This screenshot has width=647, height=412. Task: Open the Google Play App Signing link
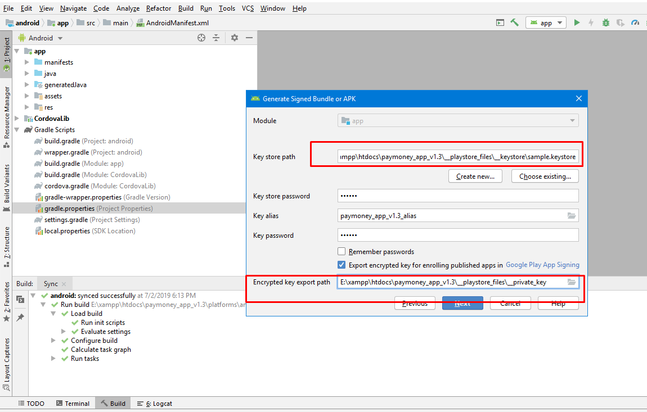[x=542, y=265]
